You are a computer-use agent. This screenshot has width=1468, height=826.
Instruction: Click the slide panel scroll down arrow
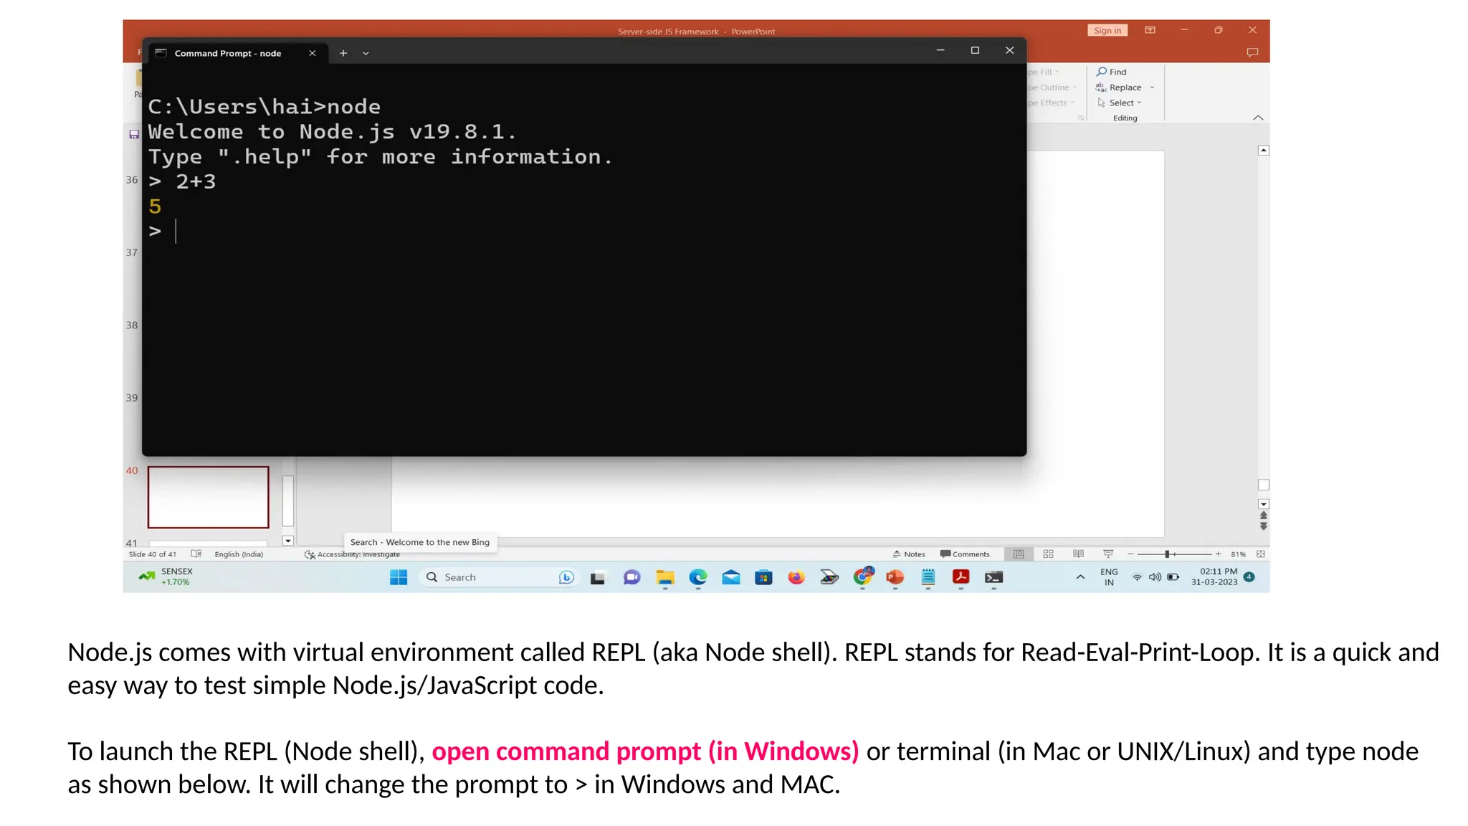[288, 541]
